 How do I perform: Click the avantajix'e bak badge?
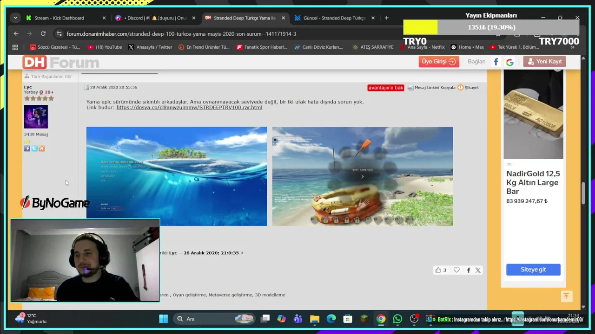pos(385,88)
